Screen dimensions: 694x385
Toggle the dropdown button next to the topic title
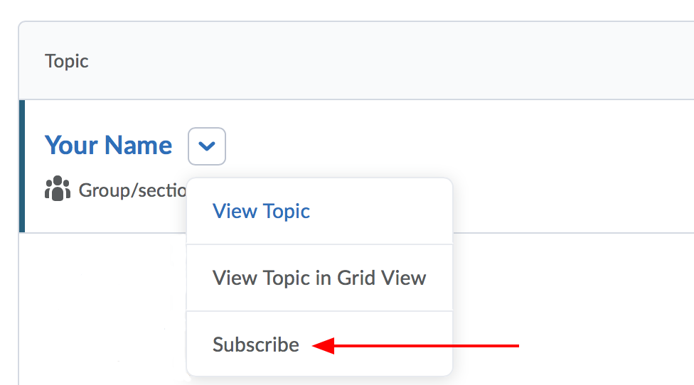pos(207,146)
